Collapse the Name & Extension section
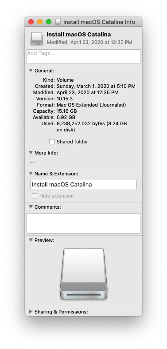 click(31, 173)
